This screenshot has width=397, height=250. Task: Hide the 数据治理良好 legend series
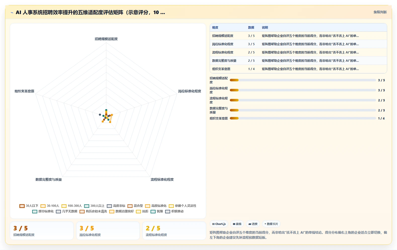[x=121, y=211]
